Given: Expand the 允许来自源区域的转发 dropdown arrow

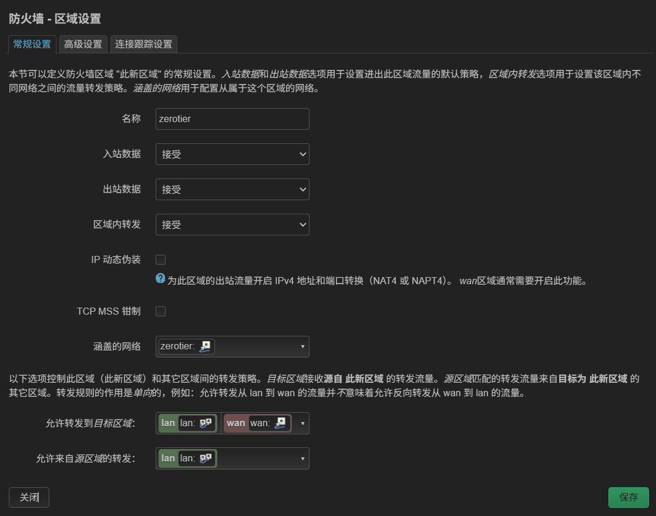Looking at the screenshot, I should (x=302, y=458).
